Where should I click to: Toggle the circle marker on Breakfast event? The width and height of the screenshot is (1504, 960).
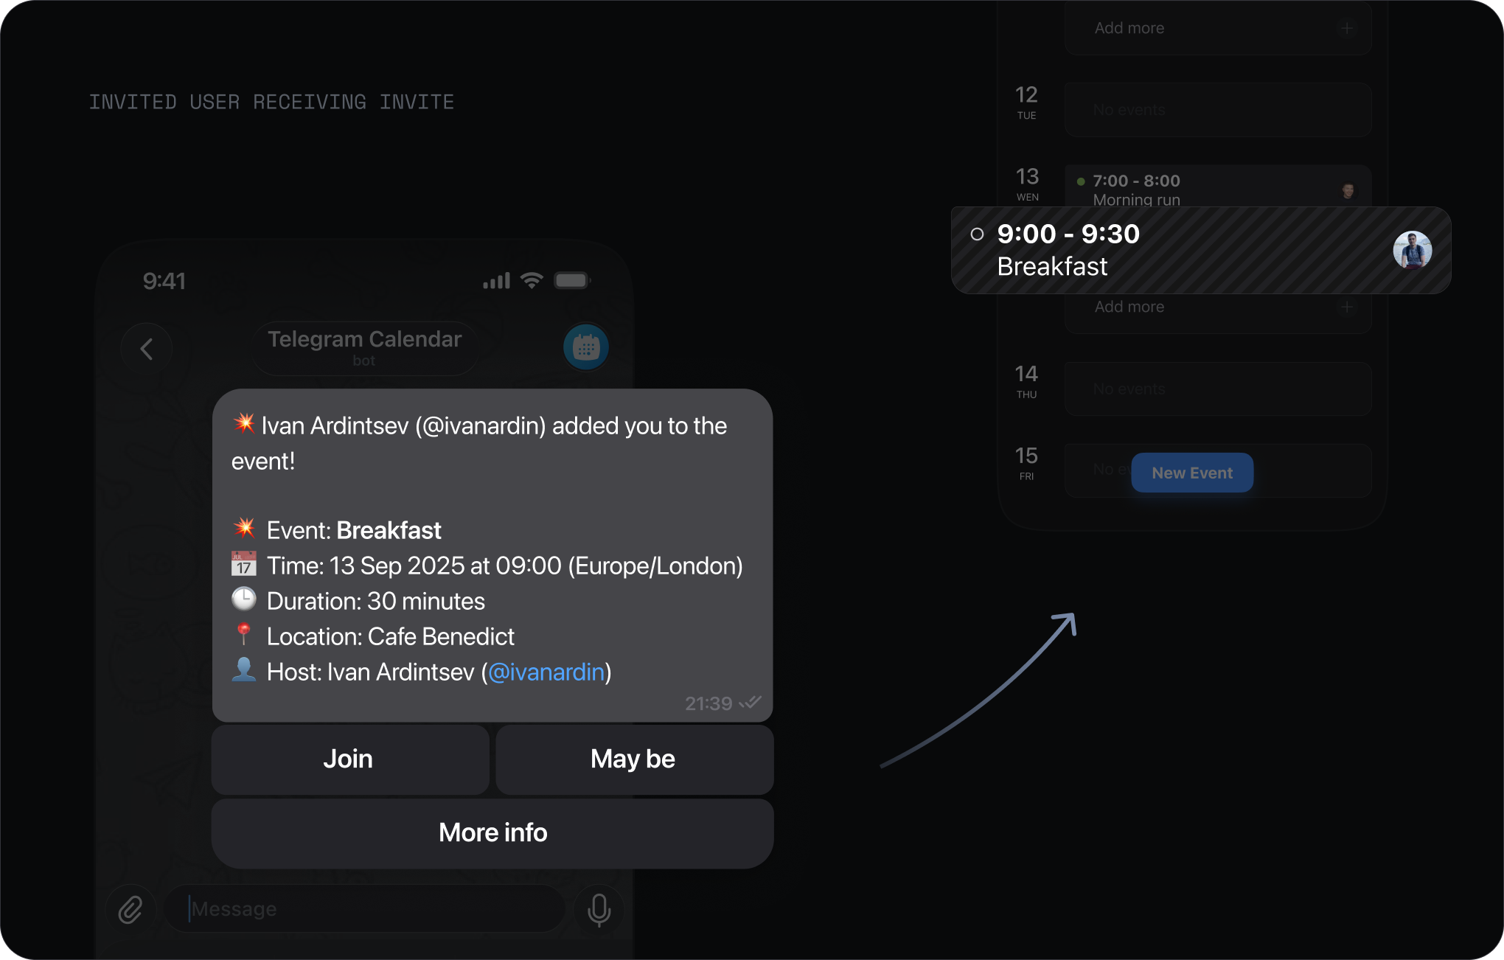977,234
